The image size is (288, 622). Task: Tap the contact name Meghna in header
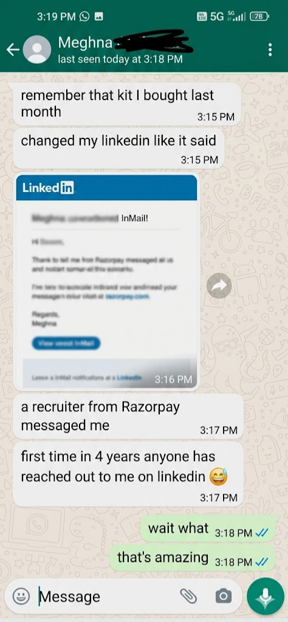85,43
